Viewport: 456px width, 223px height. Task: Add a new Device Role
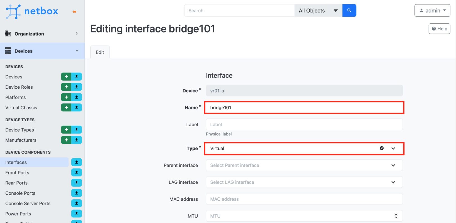(66, 87)
